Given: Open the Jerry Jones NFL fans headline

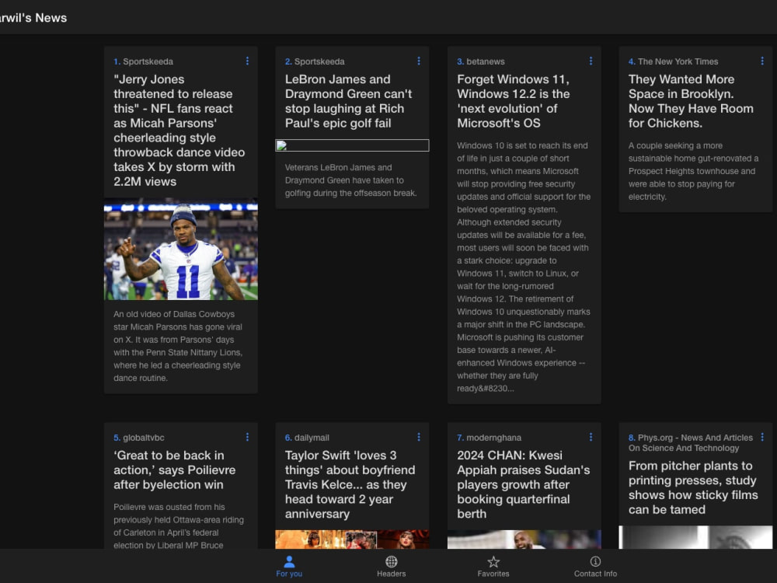Looking at the screenshot, I should click(x=179, y=131).
